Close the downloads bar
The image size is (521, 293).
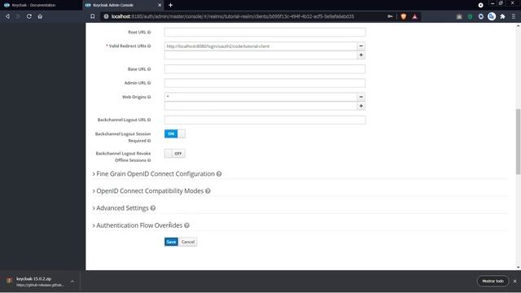tap(514, 281)
